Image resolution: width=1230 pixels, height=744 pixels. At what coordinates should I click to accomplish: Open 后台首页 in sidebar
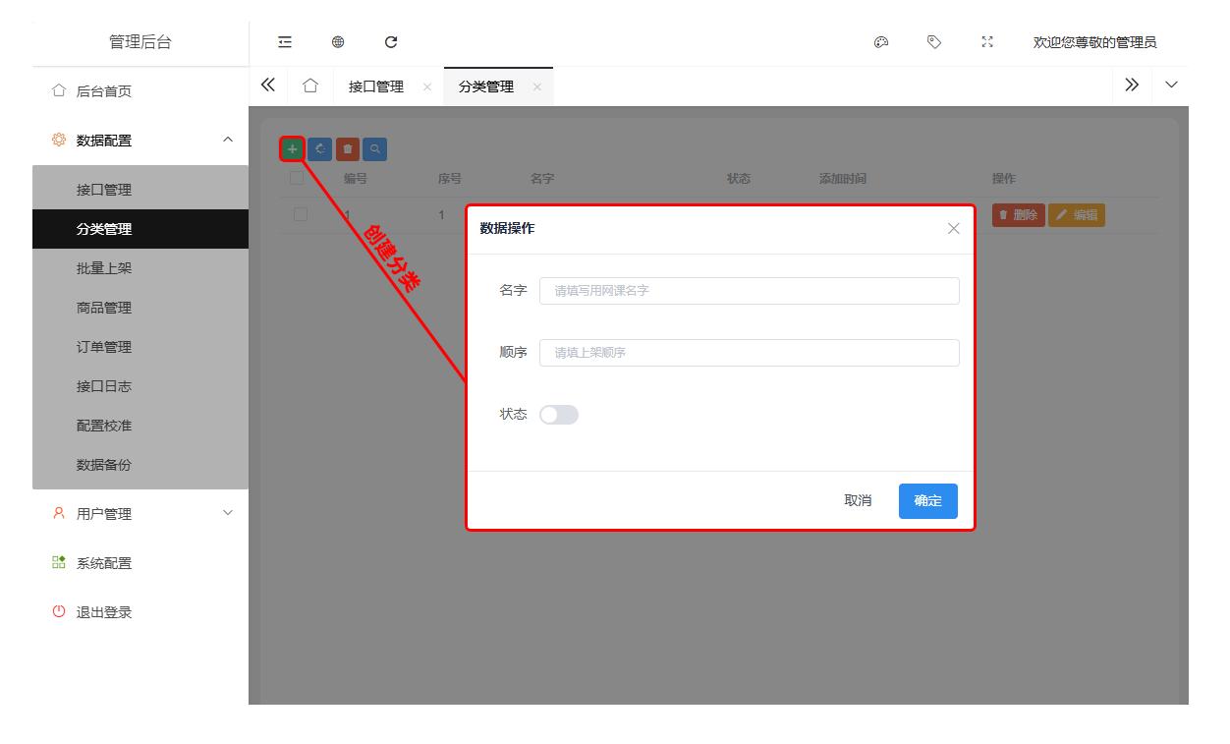tap(140, 91)
